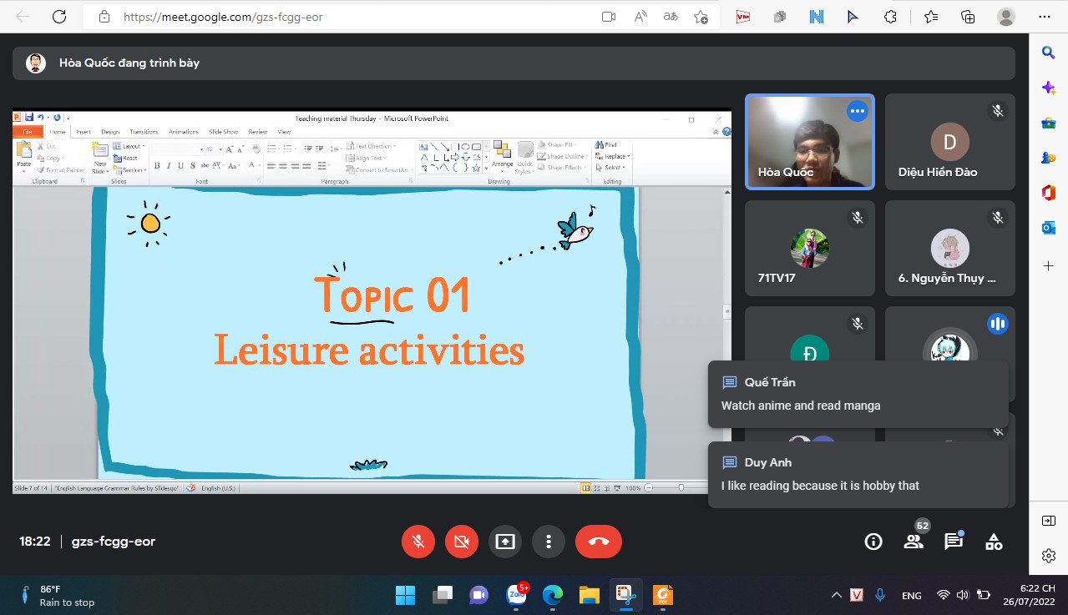
Task: Click the browser refresh button
Action: 59,17
